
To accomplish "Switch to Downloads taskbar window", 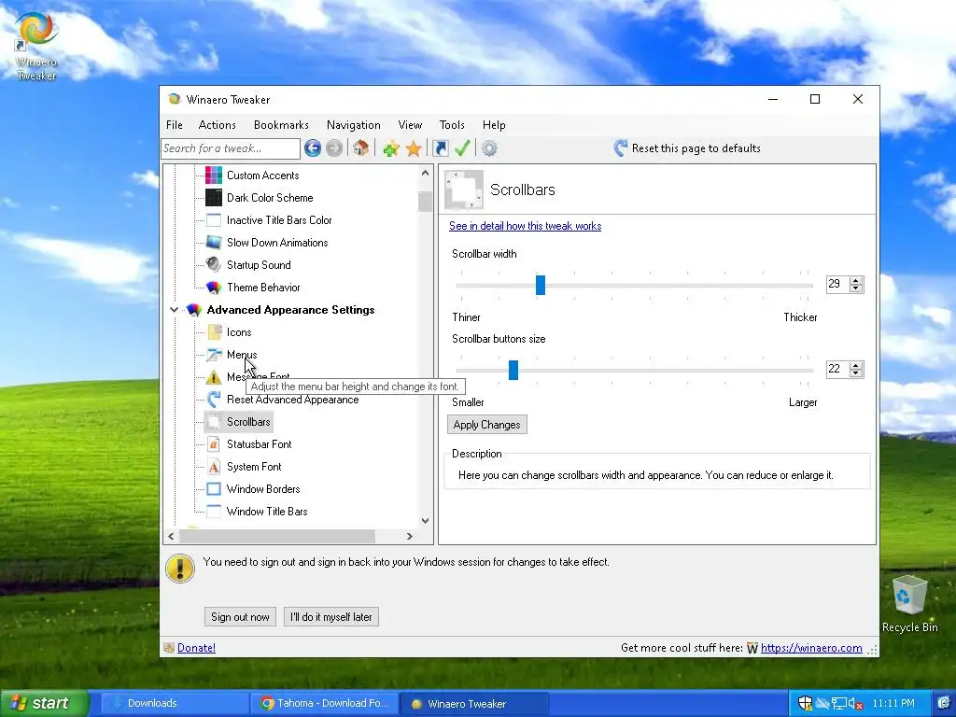I will [174, 704].
